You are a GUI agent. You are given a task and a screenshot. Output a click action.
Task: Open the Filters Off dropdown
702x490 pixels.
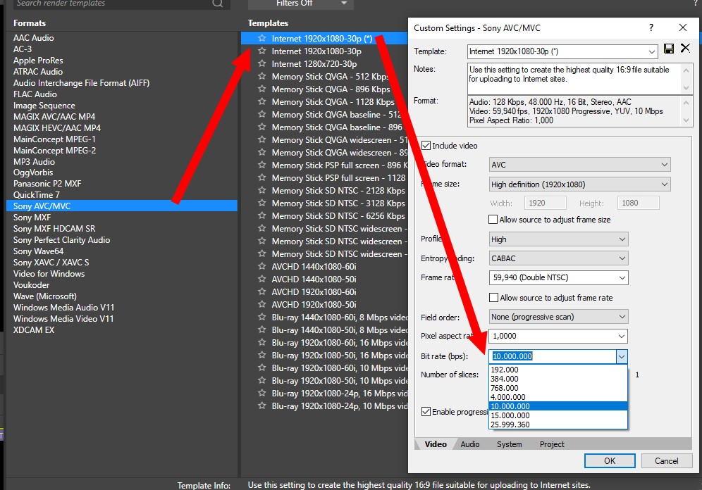coord(301,4)
